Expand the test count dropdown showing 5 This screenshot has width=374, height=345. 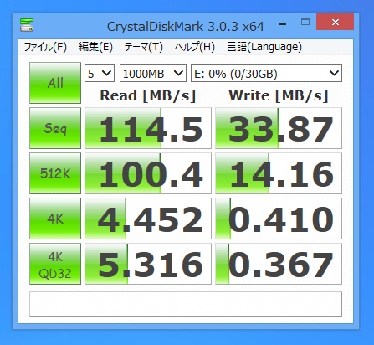point(100,74)
